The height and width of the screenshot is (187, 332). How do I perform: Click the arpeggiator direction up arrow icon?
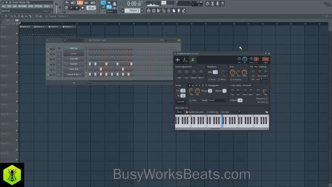click(192, 85)
